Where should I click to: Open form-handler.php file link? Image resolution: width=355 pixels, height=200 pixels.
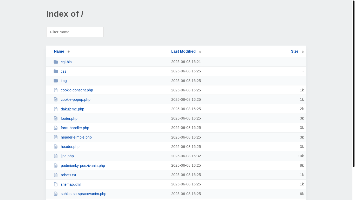pyautogui.click(x=75, y=128)
